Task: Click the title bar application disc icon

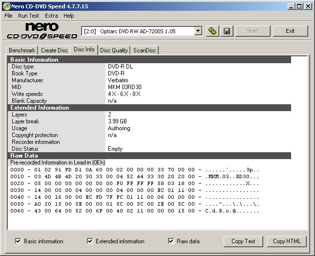Action: (x=6, y=6)
